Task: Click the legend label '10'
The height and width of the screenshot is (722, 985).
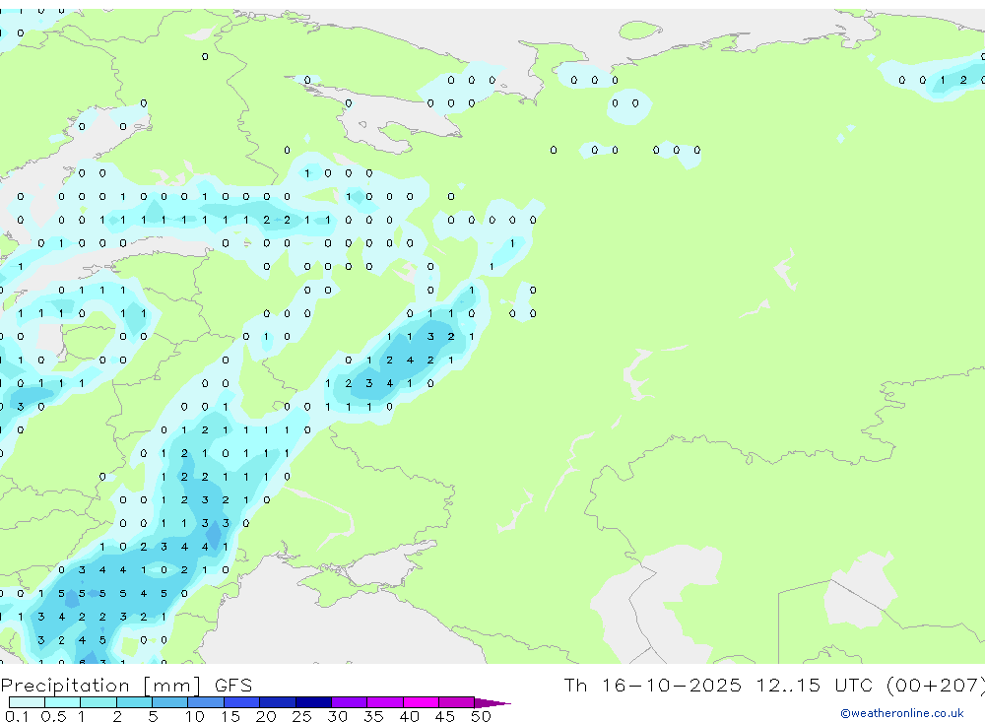Action: point(195,716)
